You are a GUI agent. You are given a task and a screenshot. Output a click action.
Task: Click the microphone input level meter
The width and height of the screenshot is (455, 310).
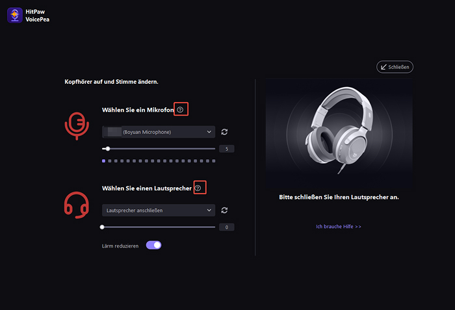(156, 161)
